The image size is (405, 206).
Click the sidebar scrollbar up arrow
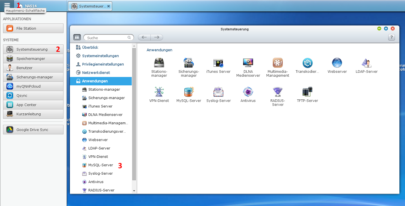click(134, 46)
